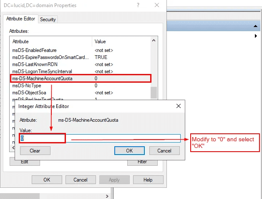Select the Attribute Editor tab
The height and width of the screenshot is (199, 262).
(21, 19)
